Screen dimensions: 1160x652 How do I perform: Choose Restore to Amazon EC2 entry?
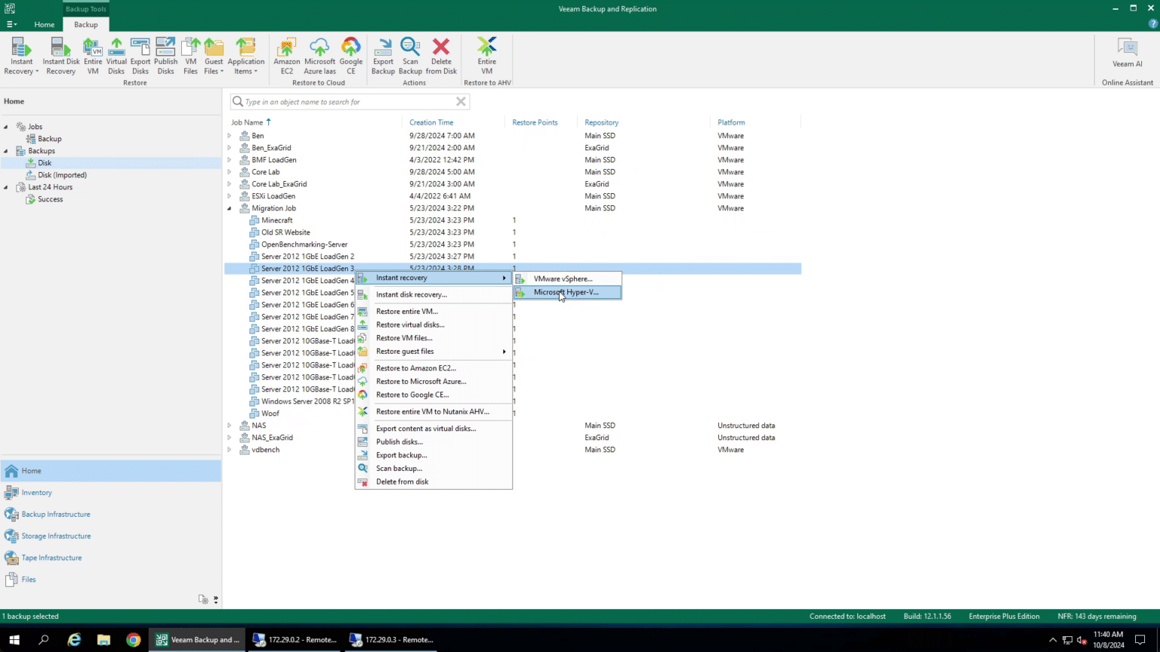point(433,368)
